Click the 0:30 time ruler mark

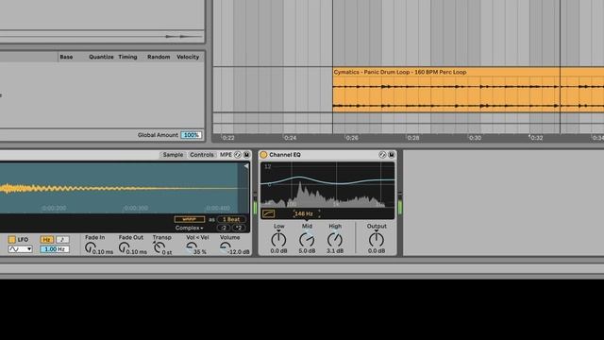pyautogui.click(x=475, y=138)
